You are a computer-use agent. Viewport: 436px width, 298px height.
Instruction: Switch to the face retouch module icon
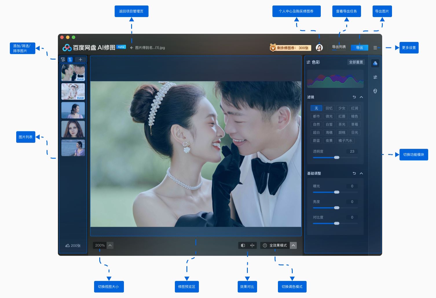pos(375,91)
